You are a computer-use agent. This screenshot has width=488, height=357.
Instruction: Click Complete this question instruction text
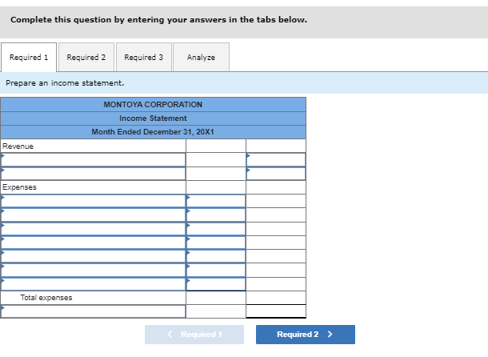(158, 20)
